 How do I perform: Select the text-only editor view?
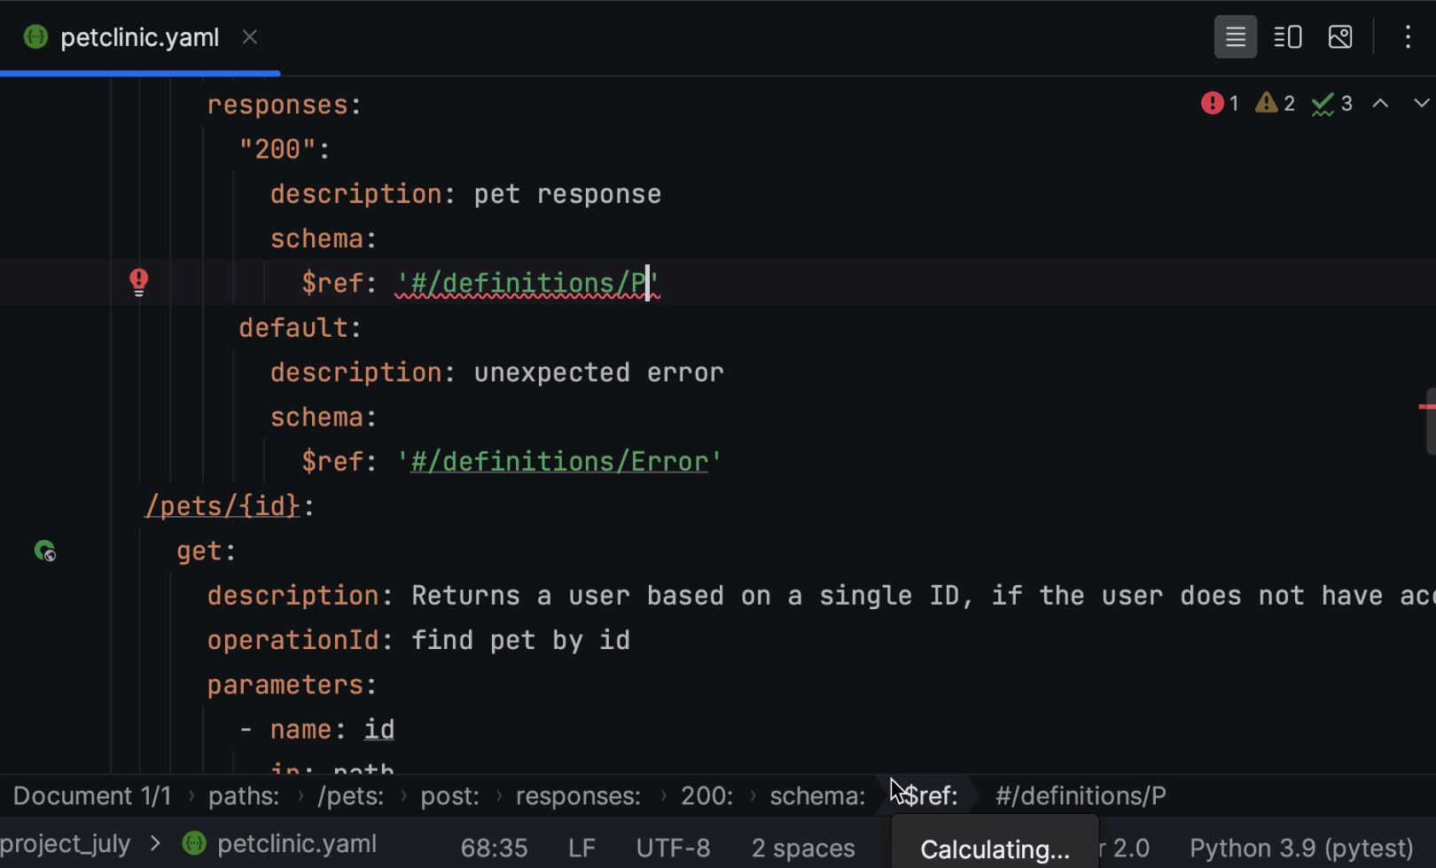point(1236,36)
